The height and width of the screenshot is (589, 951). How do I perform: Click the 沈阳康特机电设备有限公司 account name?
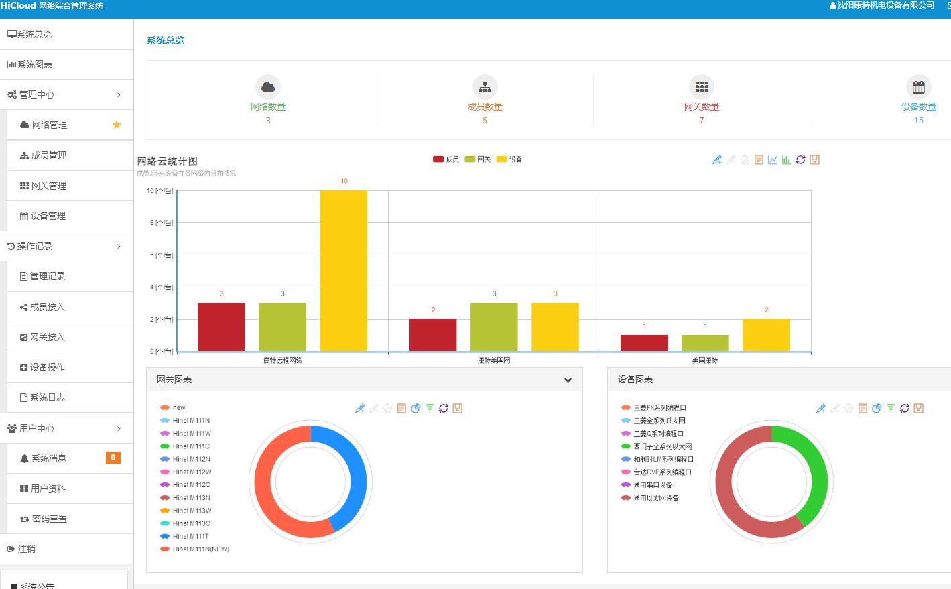click(886, 5)
